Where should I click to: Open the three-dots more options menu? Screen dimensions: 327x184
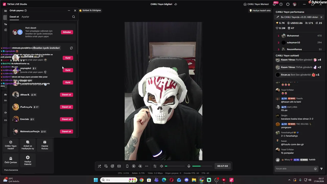pyautogui.click(x=147, y=166)
